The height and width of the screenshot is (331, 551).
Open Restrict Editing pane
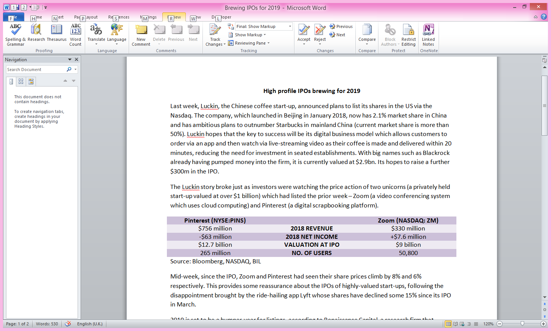point(409,35)
